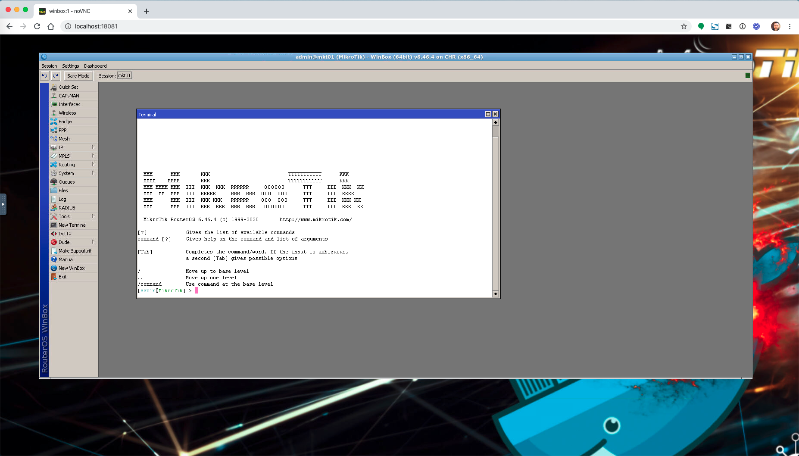799x456 pixels.
Task: Click the Session name field mkt01
Action: click(125, 75)
